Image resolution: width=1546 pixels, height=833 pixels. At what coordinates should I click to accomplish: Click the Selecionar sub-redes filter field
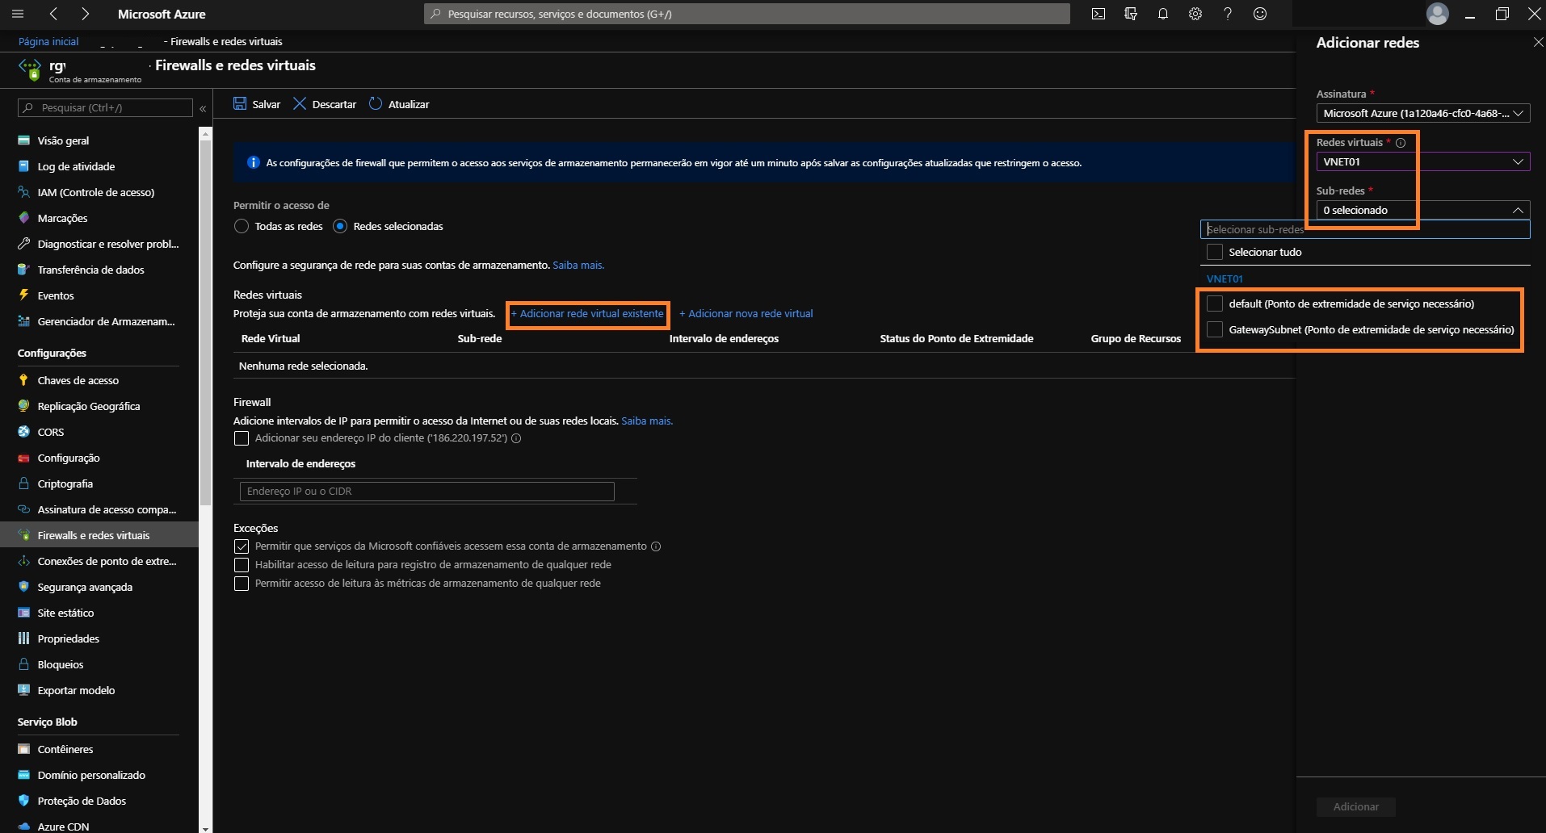[x=1365, y=229]
